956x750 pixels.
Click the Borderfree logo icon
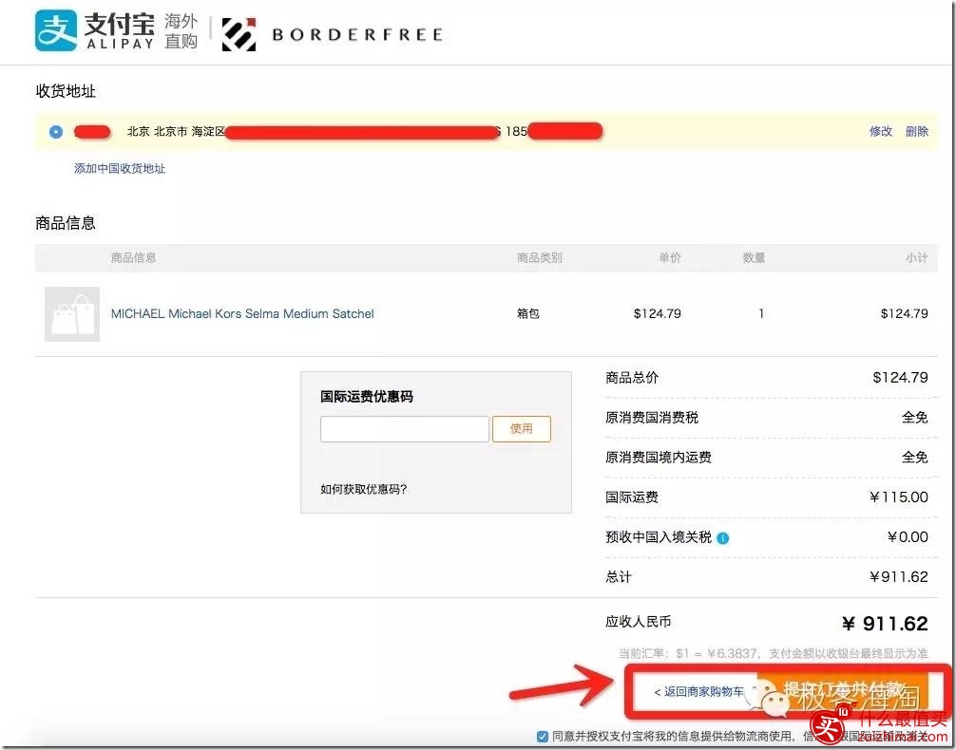tap(239, 35)
